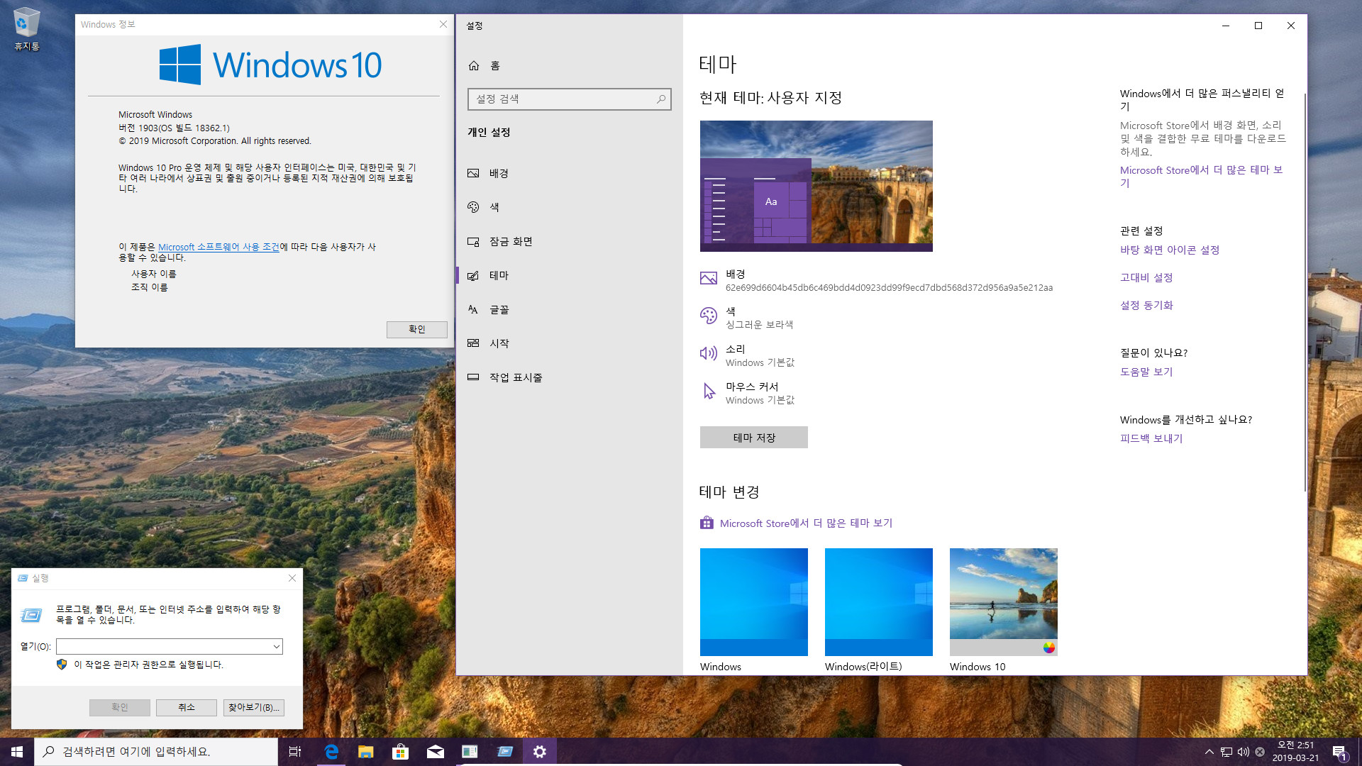Click the Run app icon in taskbar
The width and height of the screenshot is (1362, 766).
(x=505, y=752)
